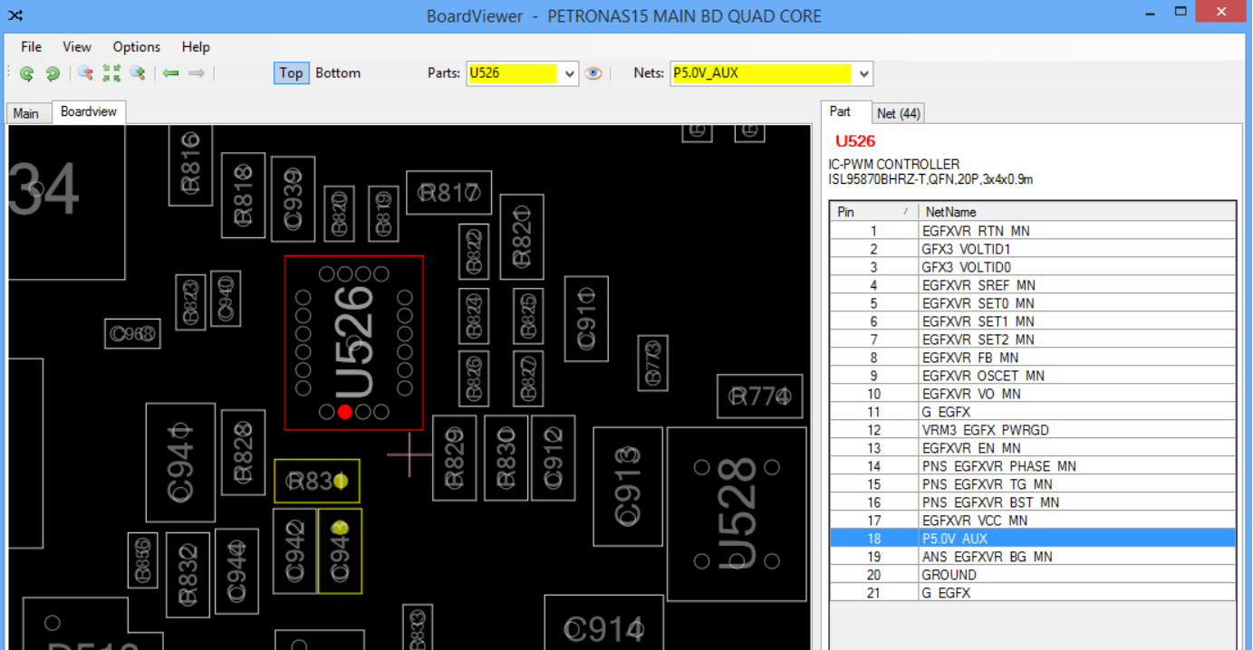Open the View menu

(77, 47)
